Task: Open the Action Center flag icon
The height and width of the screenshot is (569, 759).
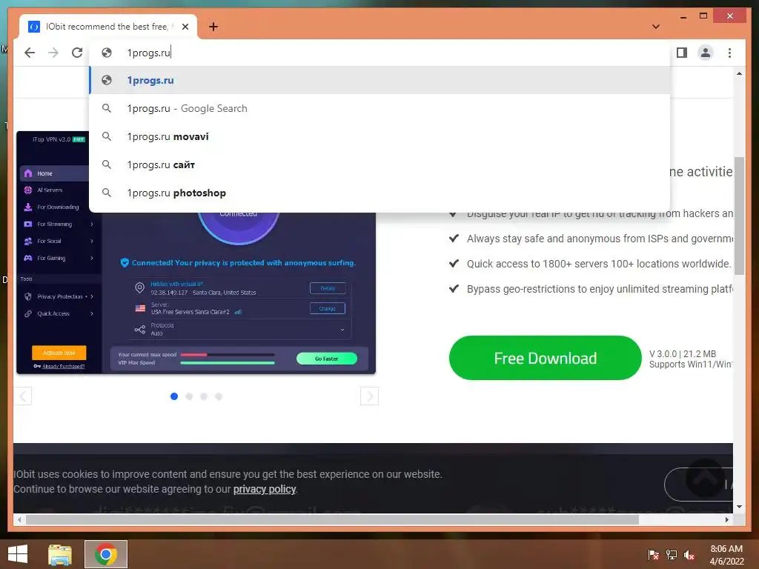Action: click(653, 555)
